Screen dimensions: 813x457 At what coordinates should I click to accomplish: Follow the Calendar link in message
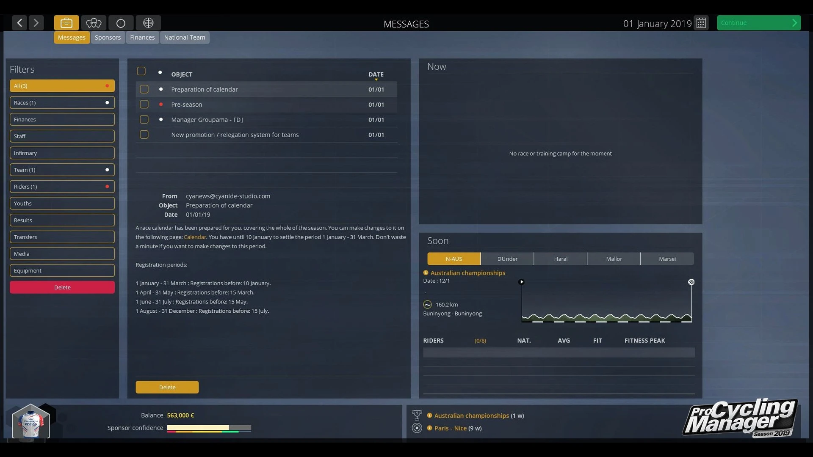point(195,237)
